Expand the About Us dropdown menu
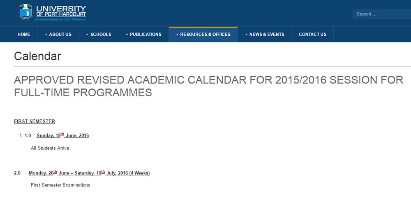 58,35
